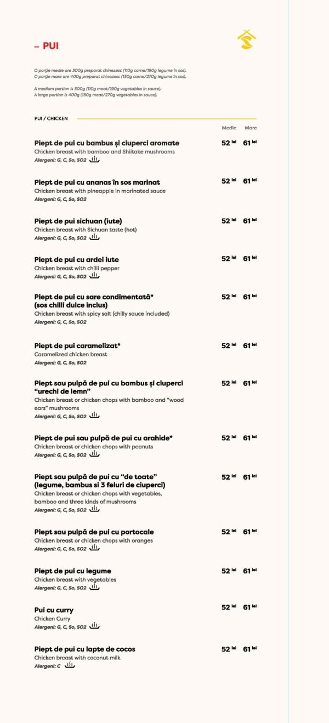Click steaming dish icon under bamboo and Shiitake dish

click(94, 160)
